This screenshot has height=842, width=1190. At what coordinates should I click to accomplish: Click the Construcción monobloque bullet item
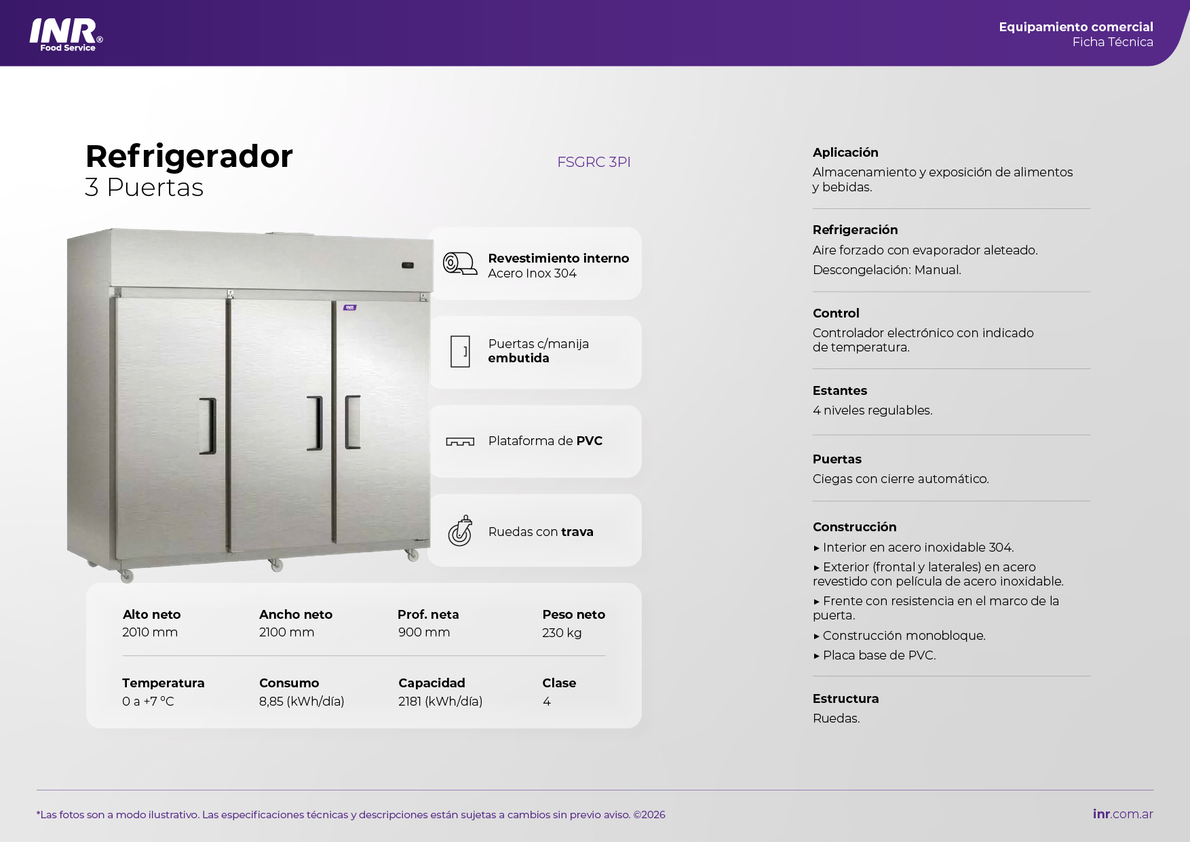coord(903,636)
